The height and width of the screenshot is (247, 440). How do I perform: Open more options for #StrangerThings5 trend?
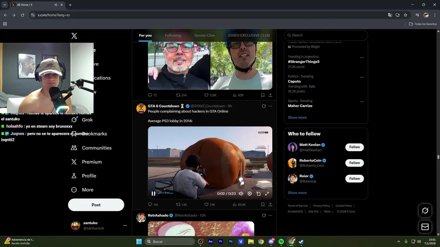click(362, 58)
